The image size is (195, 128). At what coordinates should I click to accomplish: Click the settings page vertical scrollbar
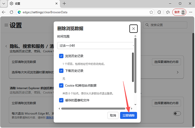point(193,80)
